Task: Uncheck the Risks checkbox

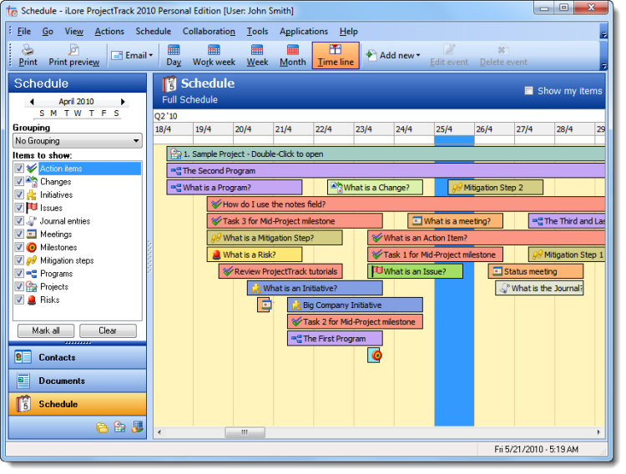Action: pyautogui.click(x=19, y=300)
